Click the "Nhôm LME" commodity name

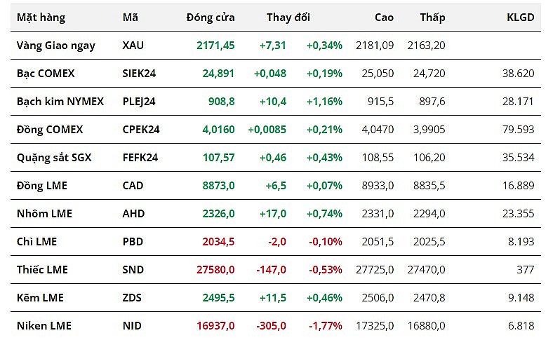point(44,214)
